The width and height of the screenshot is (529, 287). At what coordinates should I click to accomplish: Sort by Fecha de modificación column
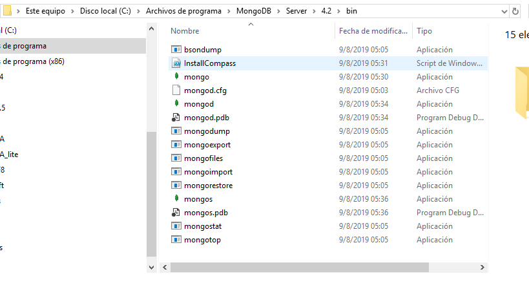(373, 31)
